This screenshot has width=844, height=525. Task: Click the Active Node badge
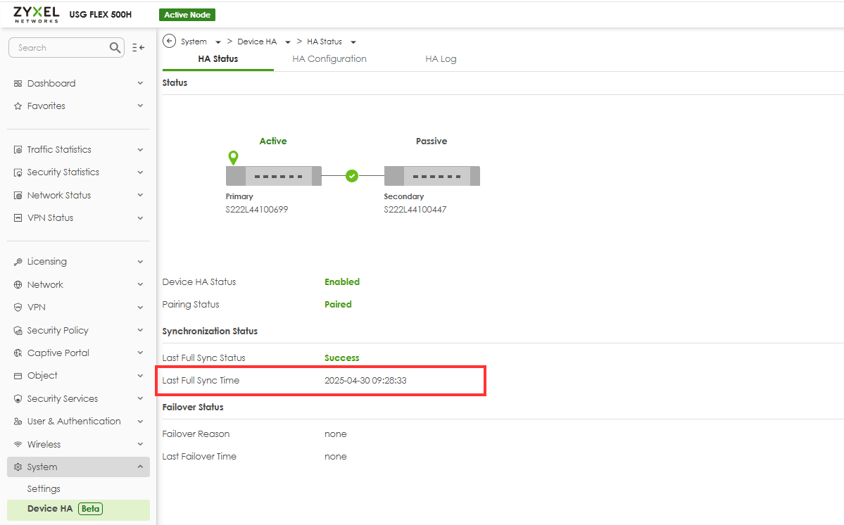[187, 15]
